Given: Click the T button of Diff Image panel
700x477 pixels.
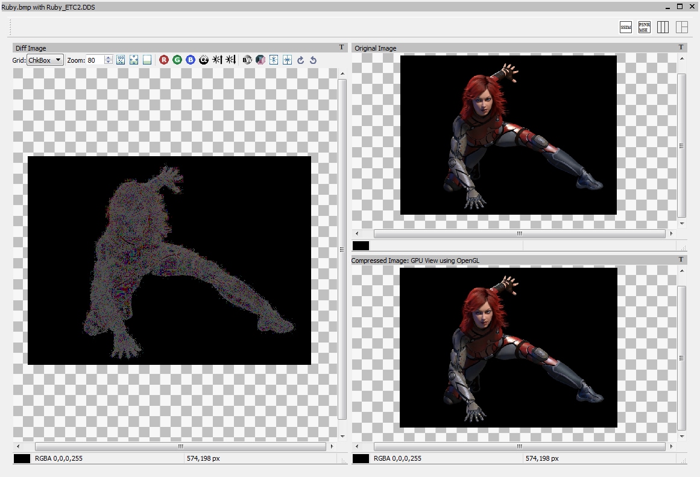Looking at the screenshot, I should (342, 48).
